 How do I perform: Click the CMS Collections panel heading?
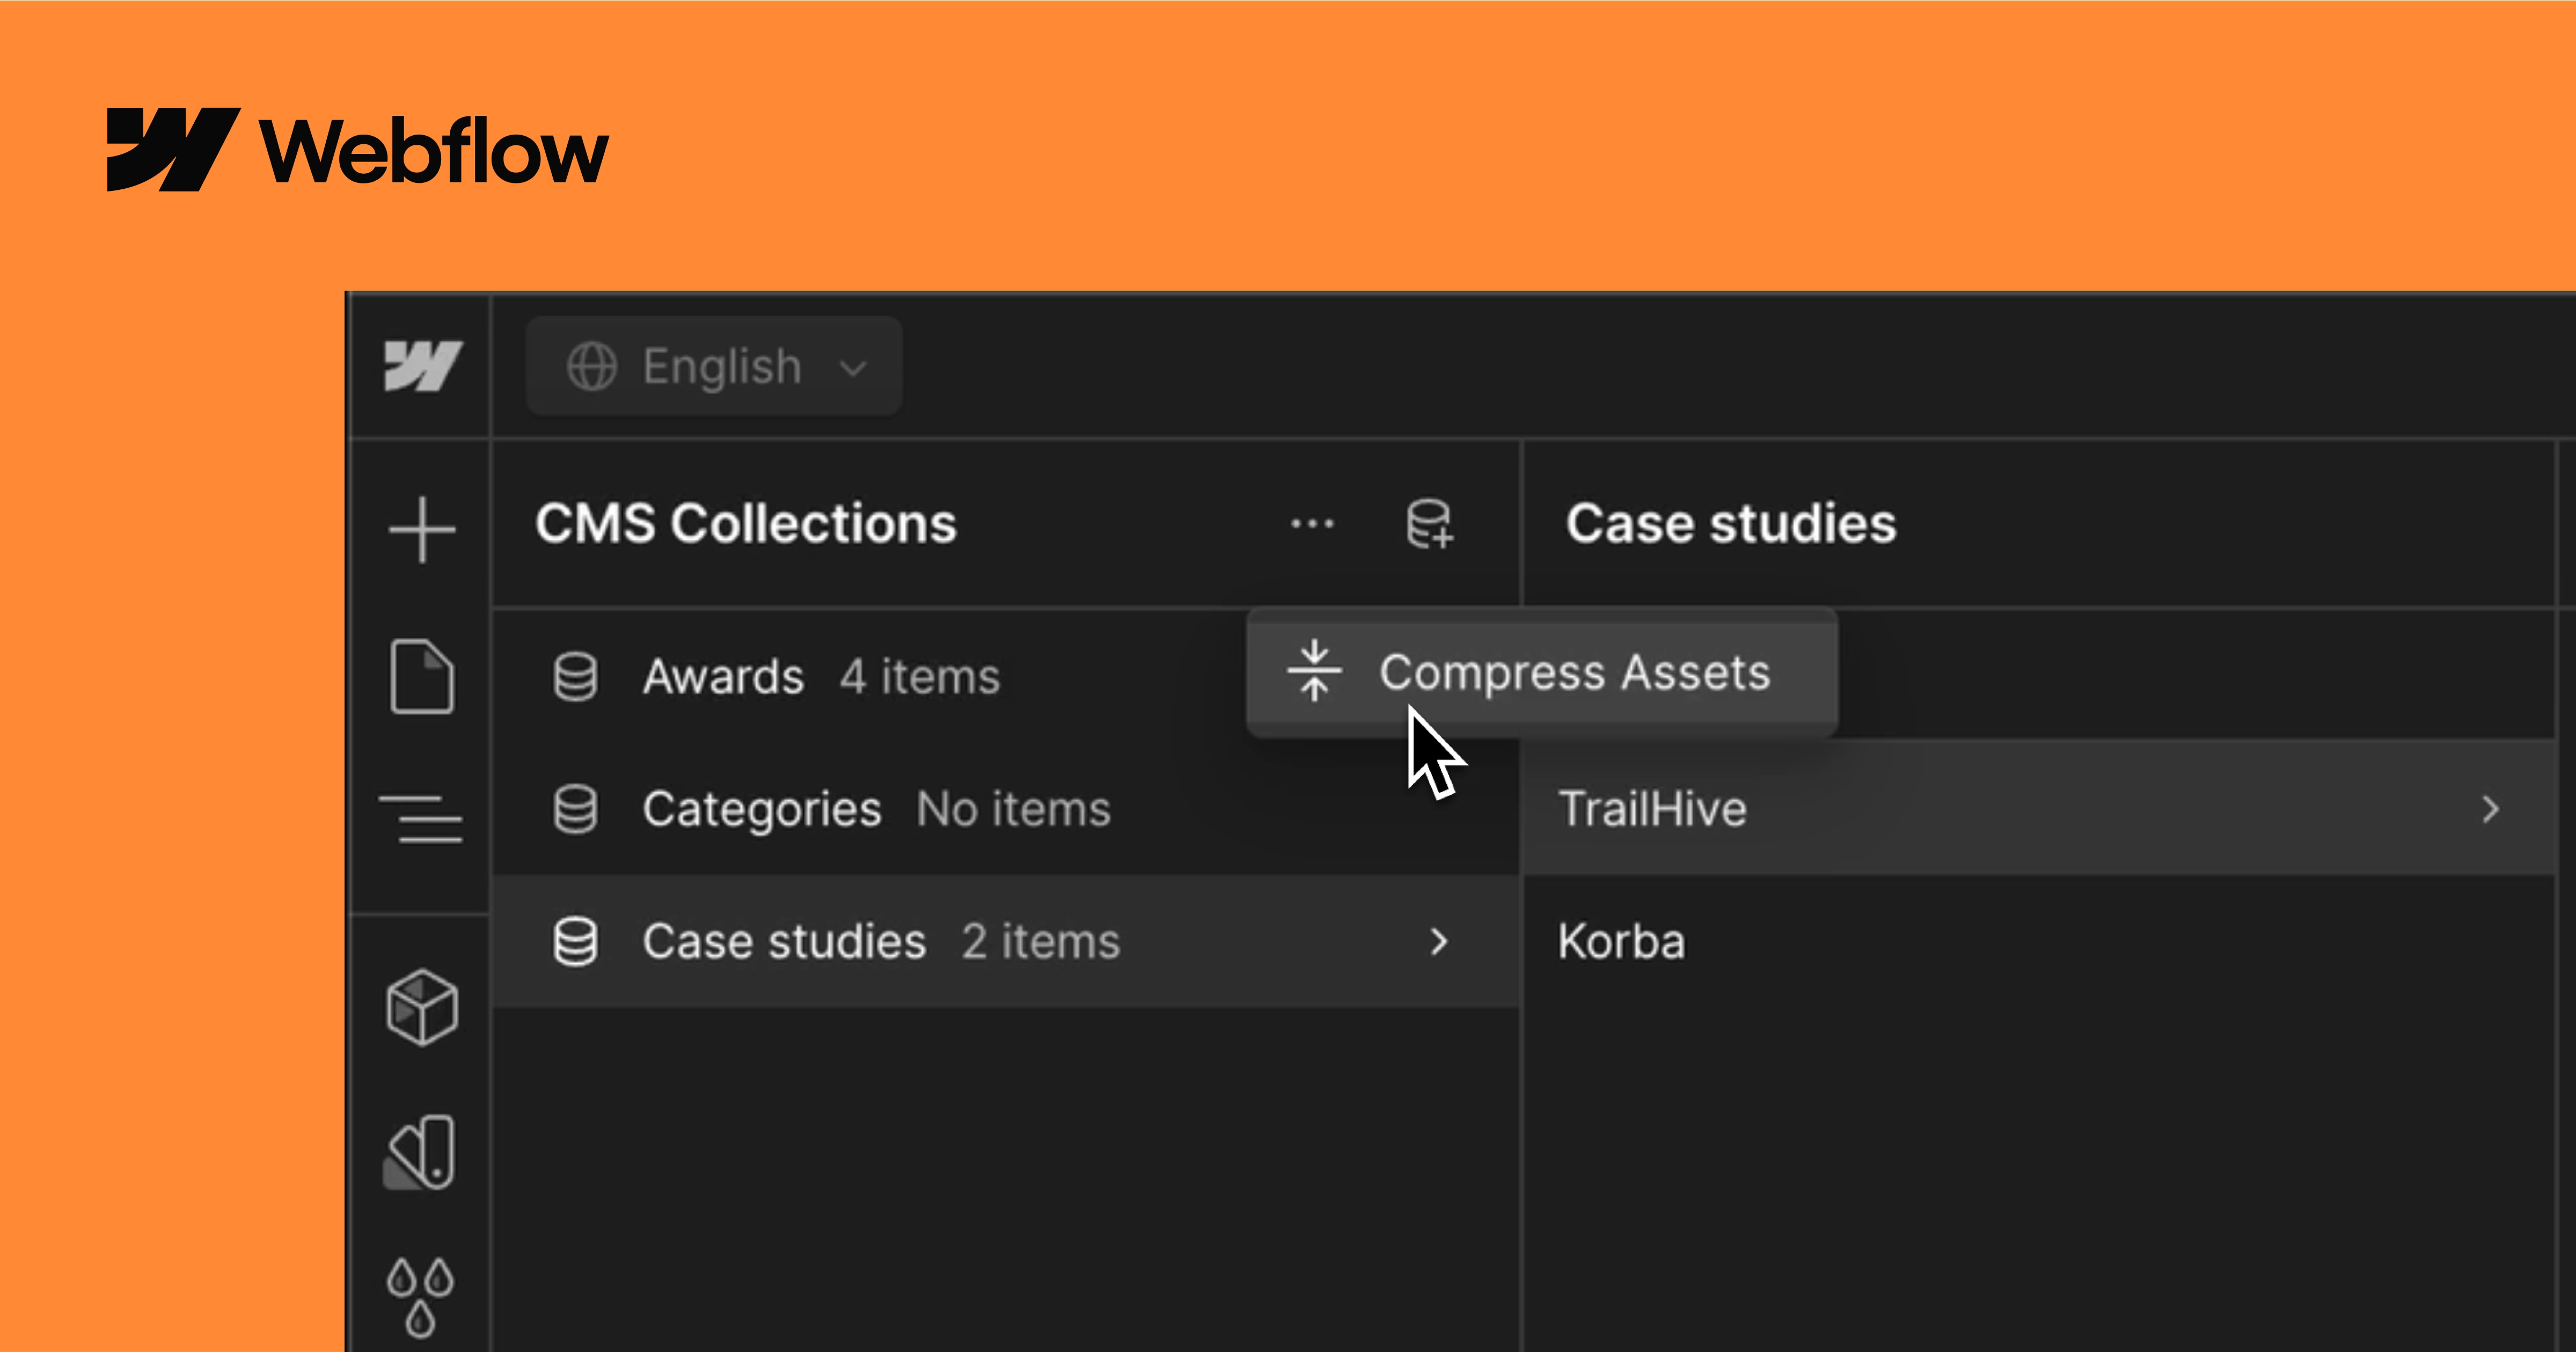click(x=746, y=523)
